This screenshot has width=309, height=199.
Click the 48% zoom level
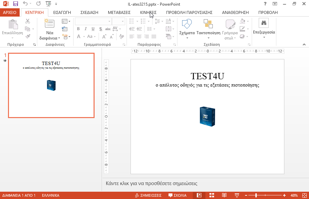(x=294, y=195)
